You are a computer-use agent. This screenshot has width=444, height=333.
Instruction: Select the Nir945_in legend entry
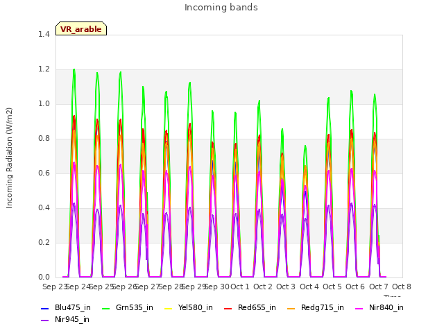[x=65, y=320]
